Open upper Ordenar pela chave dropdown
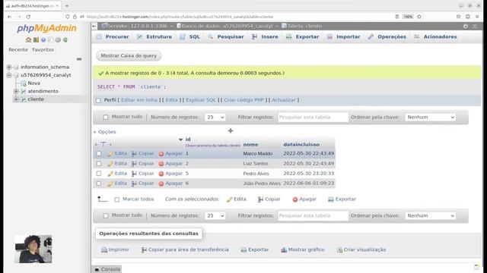The image size is (487, 273). coord(431,118)
